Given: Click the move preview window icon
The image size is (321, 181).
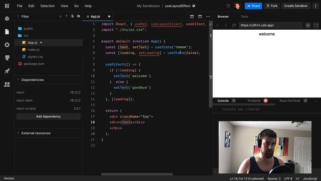Looking at the screenshot, I should (308, 25).
